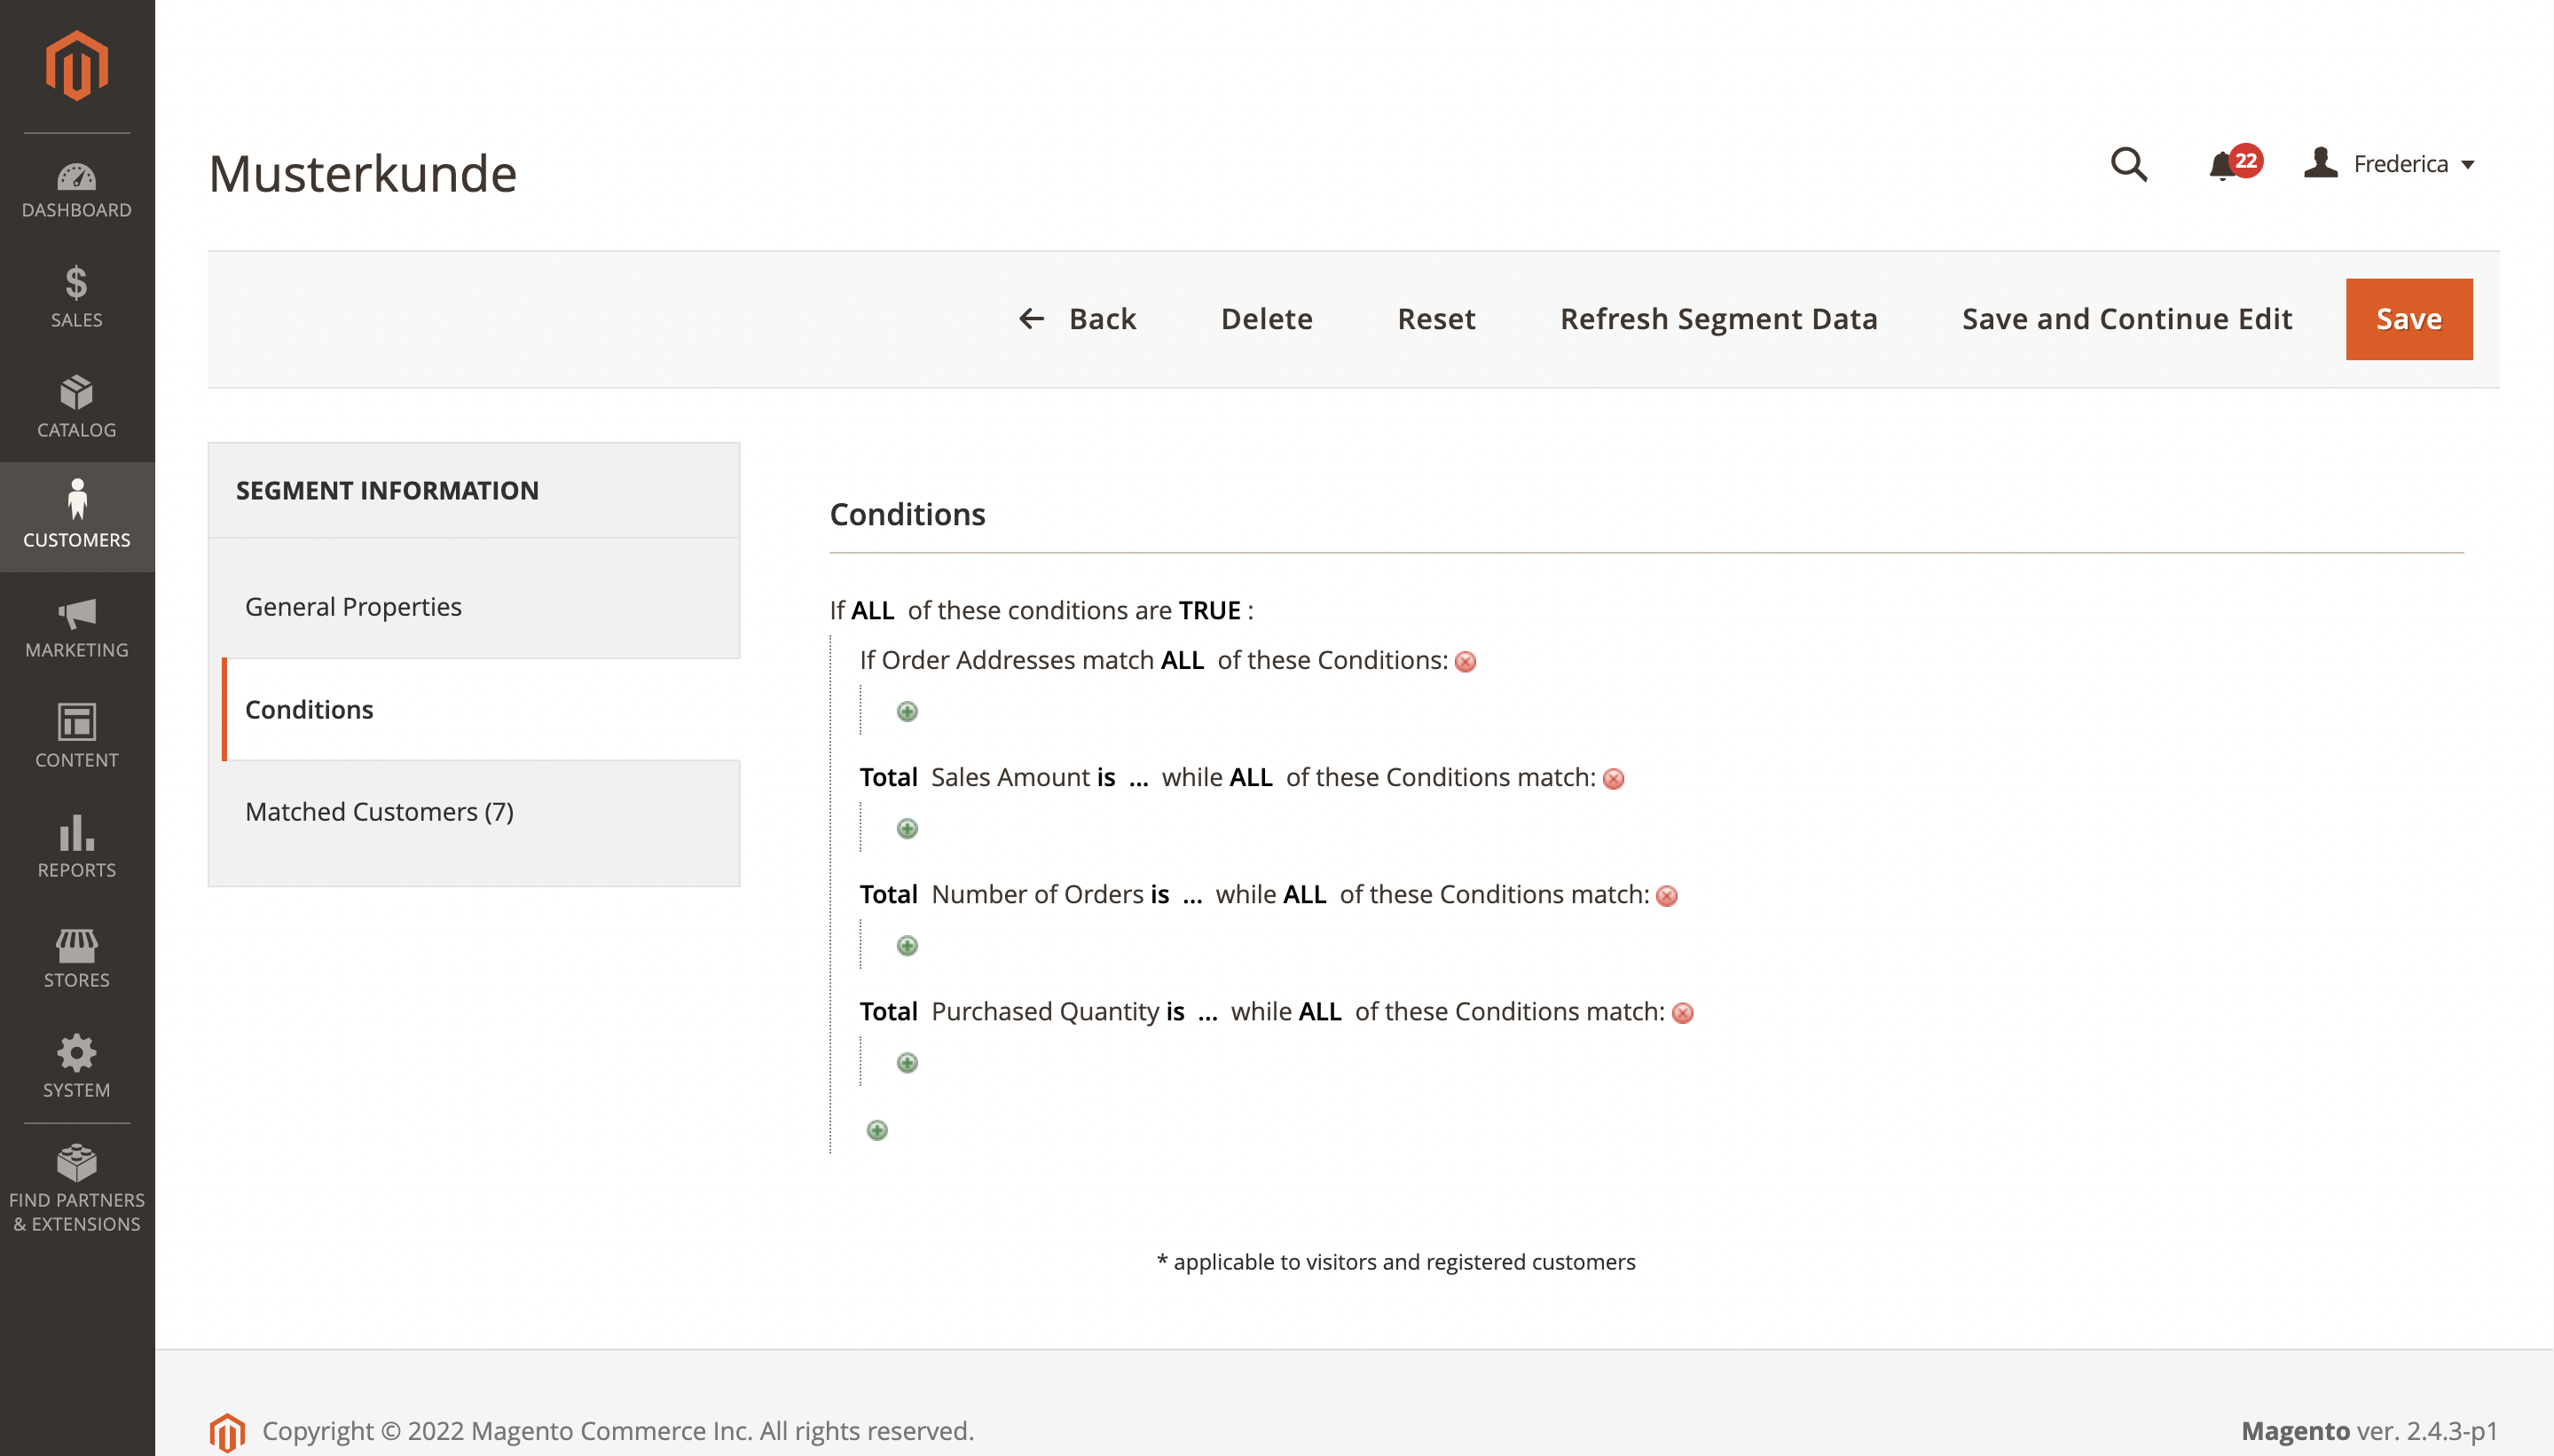Open the Sales menu

[77, 298]
